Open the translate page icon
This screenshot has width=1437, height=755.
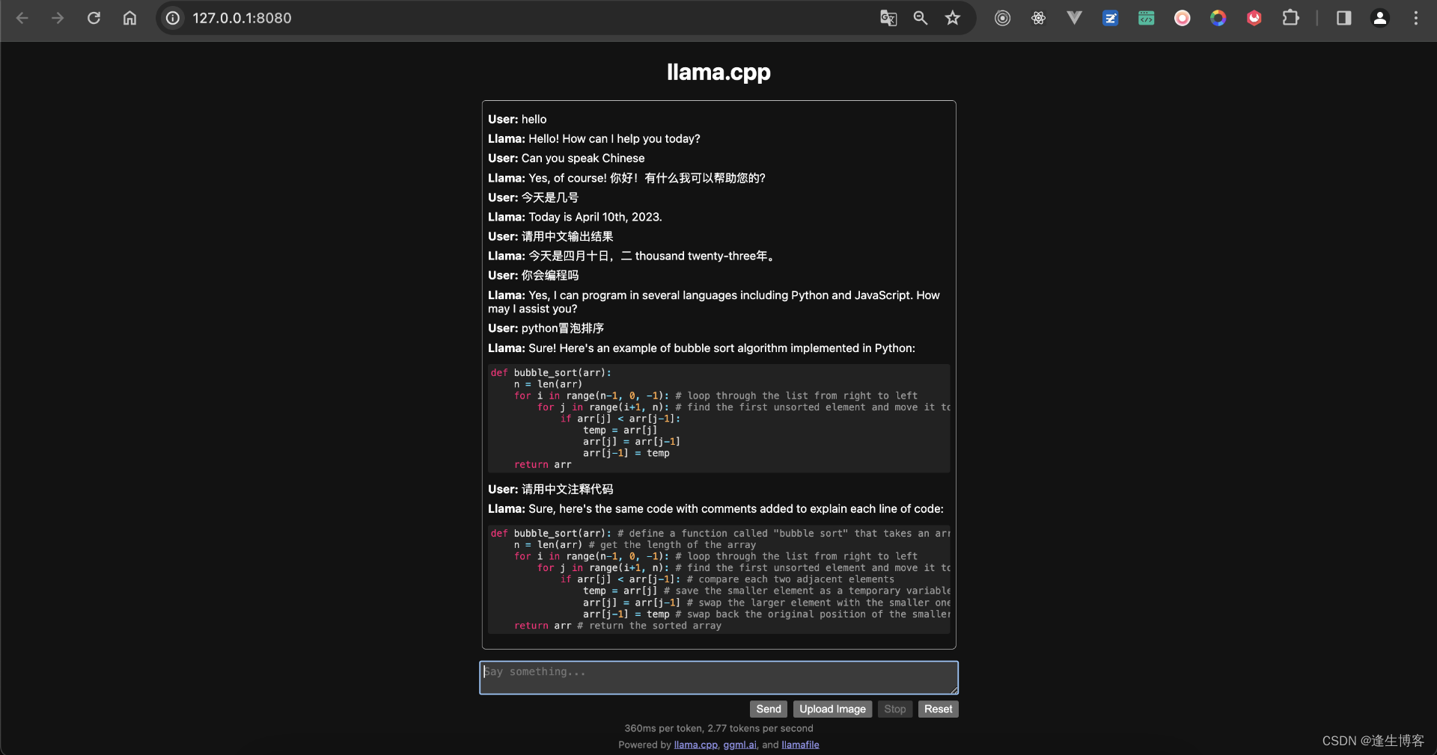coord(888,18)
